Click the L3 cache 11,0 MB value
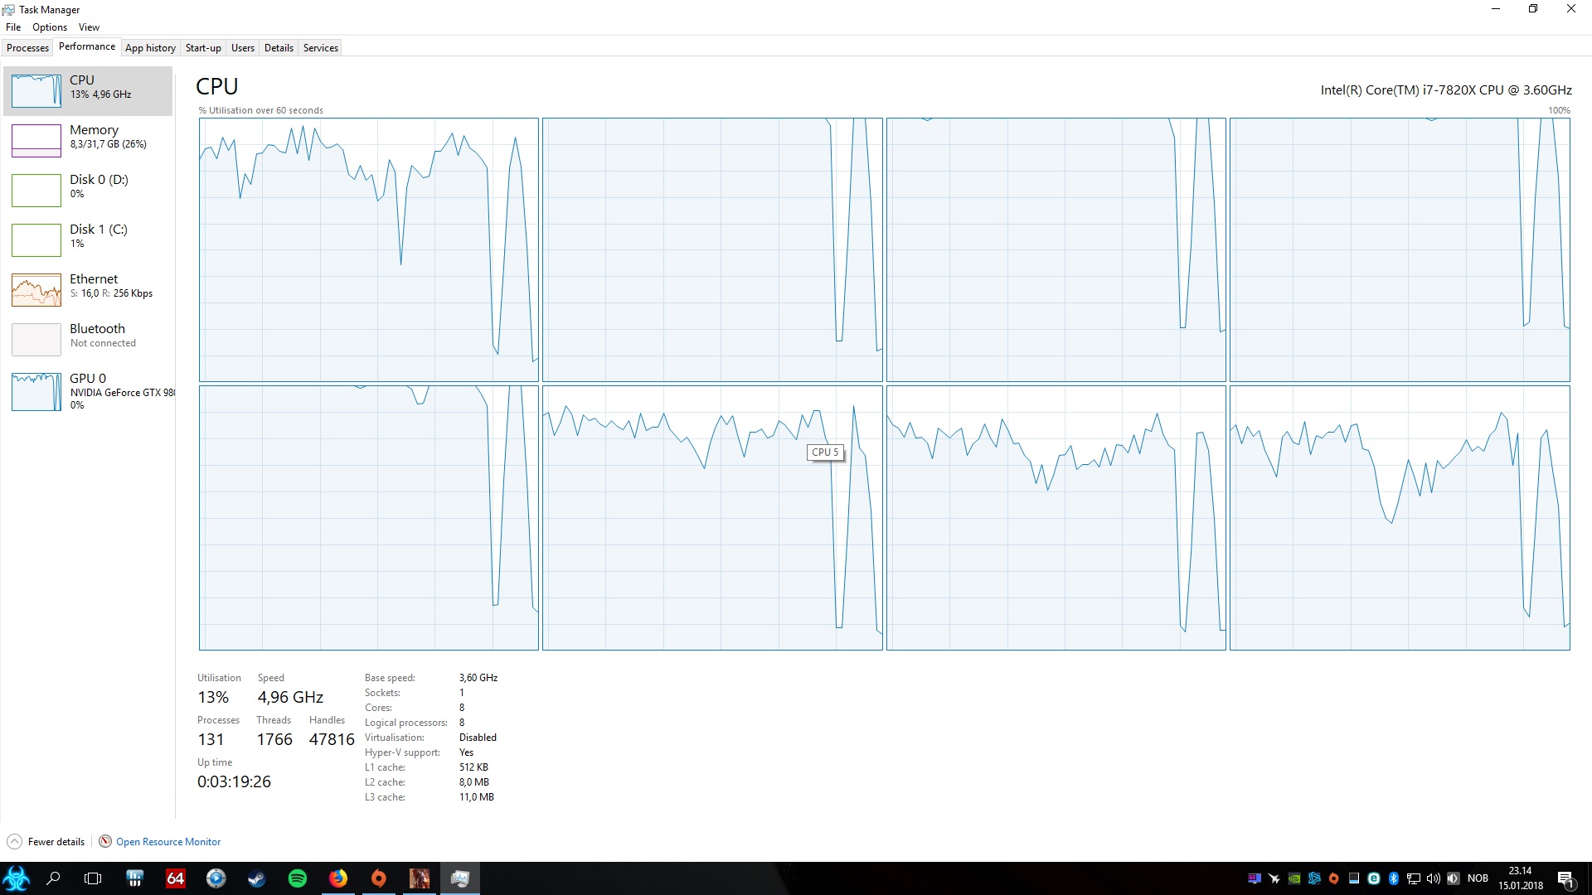1592x895 pixels. 477,797
